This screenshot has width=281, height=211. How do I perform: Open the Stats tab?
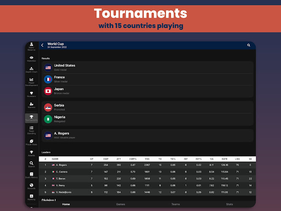(229, 204)
